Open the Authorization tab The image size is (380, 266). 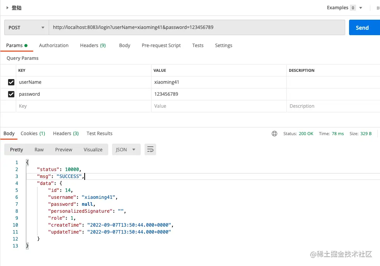coord(54,46)
